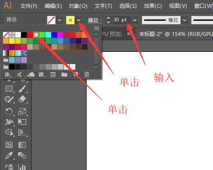Open the 文件(F) menu
The image size is (213, 170).
pyautogui.click(x=29, y=6)
